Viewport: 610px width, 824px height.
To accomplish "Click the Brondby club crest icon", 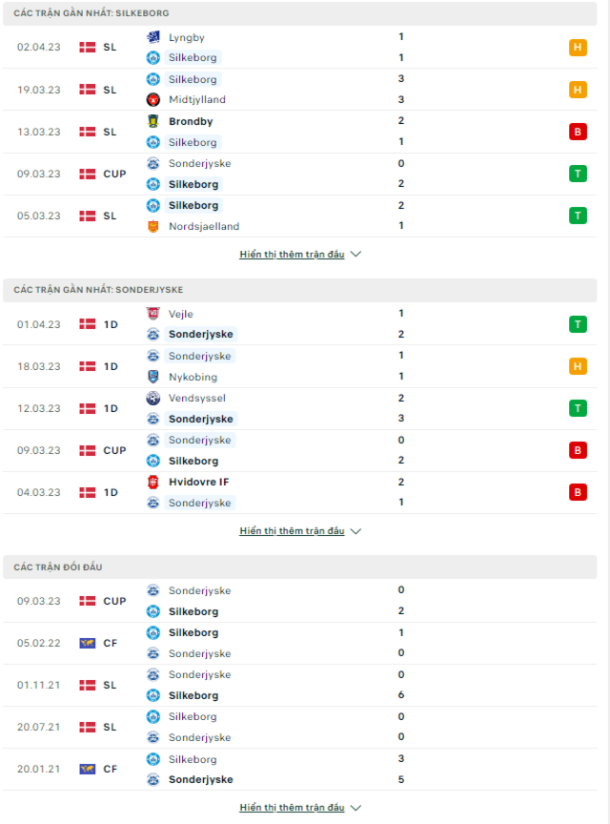I will point(152,121).
